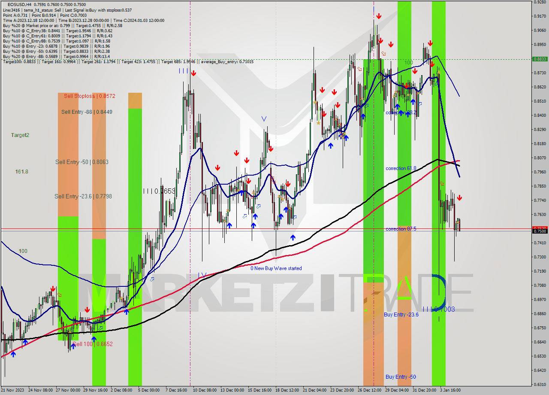Screen dimensions: 549x395
Task: Click the 'I I I 0.7003' wave label
Action: point(439,309)
